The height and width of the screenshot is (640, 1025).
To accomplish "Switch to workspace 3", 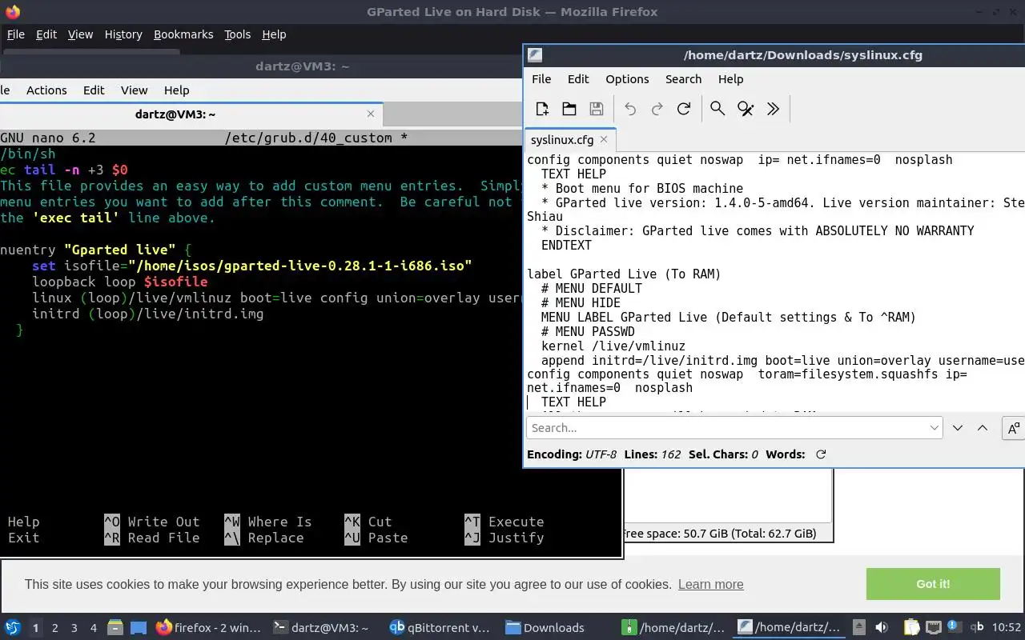I will coord(74,628).
